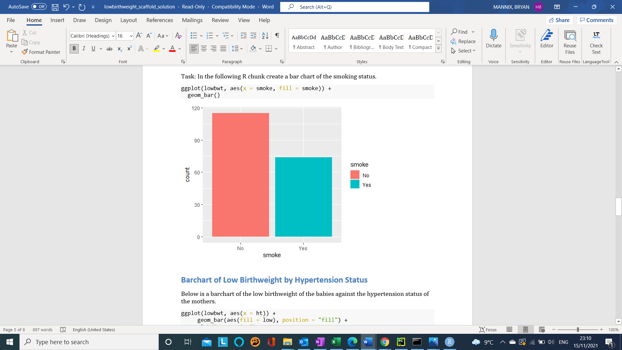Open the Comments panel
Screen dimensions: 622x350
pyautogui.click(x=596, y=20)
